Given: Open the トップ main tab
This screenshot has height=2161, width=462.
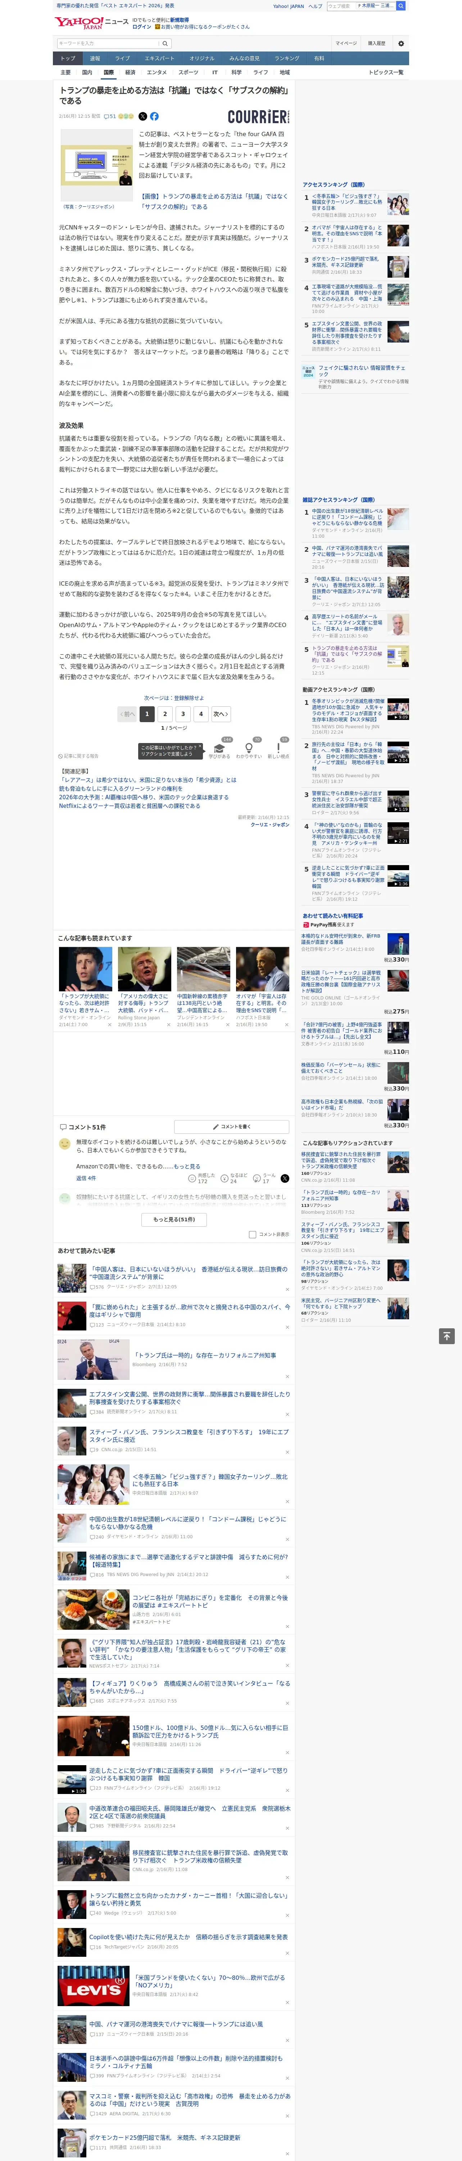Looking at the screenshot, I should coord(68,59).
